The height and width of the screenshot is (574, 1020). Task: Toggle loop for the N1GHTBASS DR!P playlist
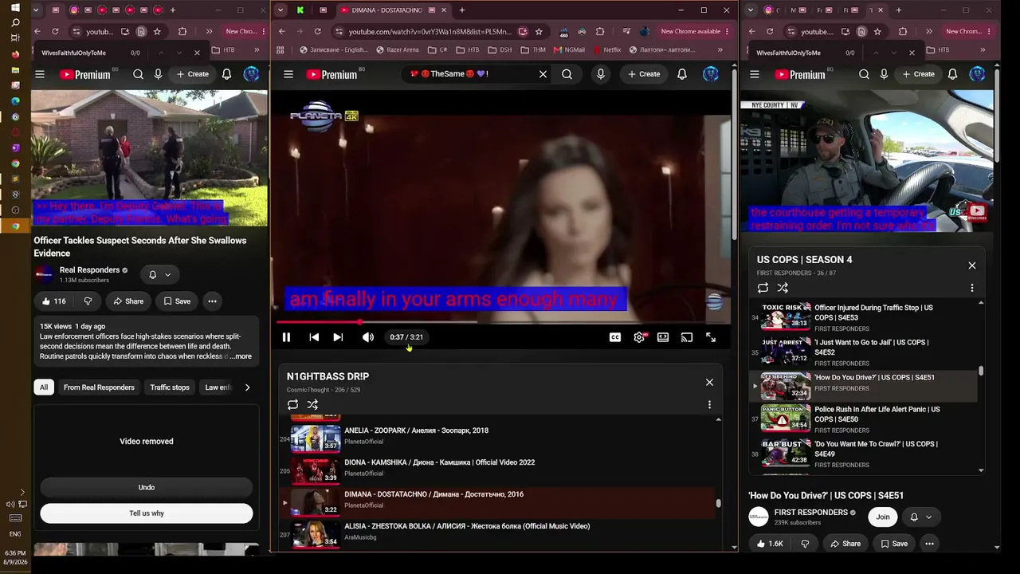click(293, 404)
